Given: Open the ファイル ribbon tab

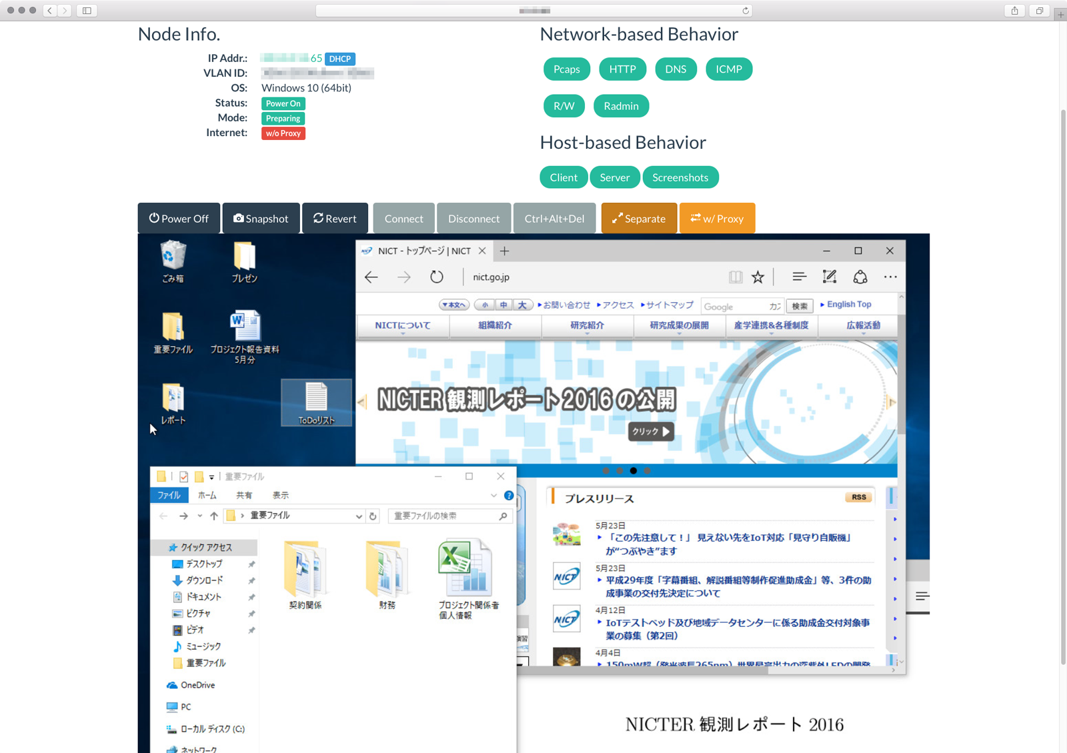Looking at the screenshot, I should pyautogui.click(x=169, y=496).
